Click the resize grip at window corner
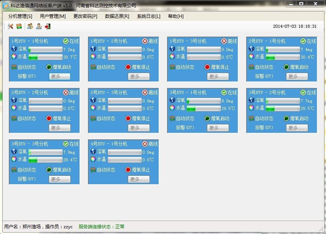 click(321, 229)
